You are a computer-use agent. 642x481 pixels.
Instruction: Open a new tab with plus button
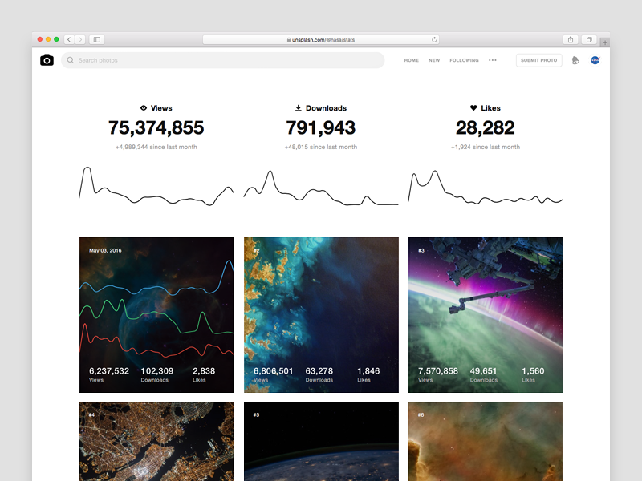click(605, 42)
